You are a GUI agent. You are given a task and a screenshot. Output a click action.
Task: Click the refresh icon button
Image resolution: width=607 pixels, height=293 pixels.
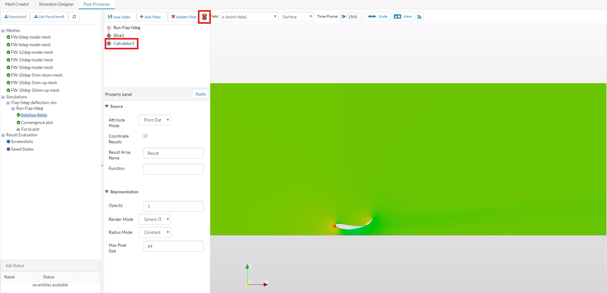[x=74, y=17]
